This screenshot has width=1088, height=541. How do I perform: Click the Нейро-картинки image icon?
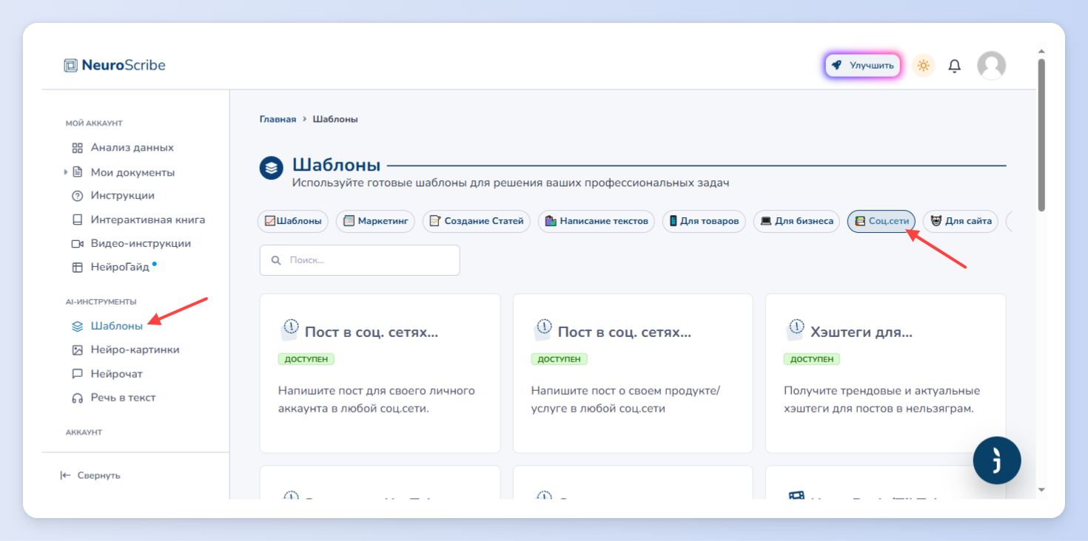77,350
